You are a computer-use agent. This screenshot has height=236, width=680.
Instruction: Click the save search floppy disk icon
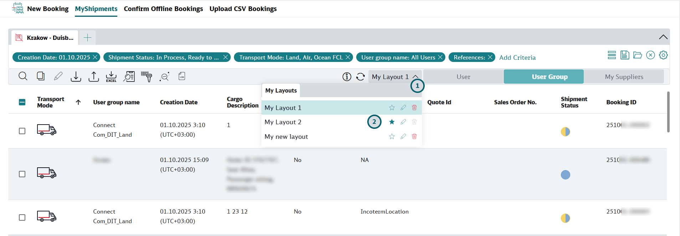pos(625,55)
